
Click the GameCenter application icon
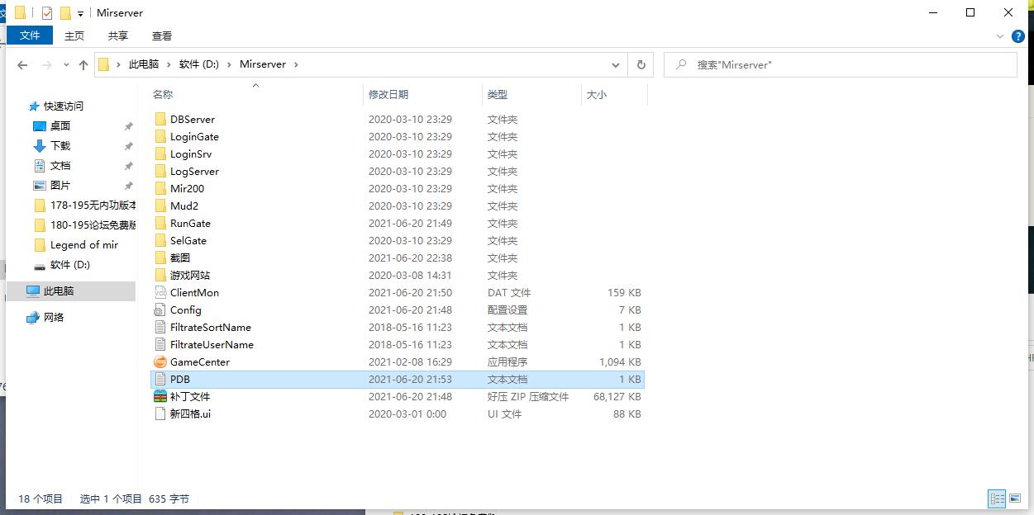160,362
